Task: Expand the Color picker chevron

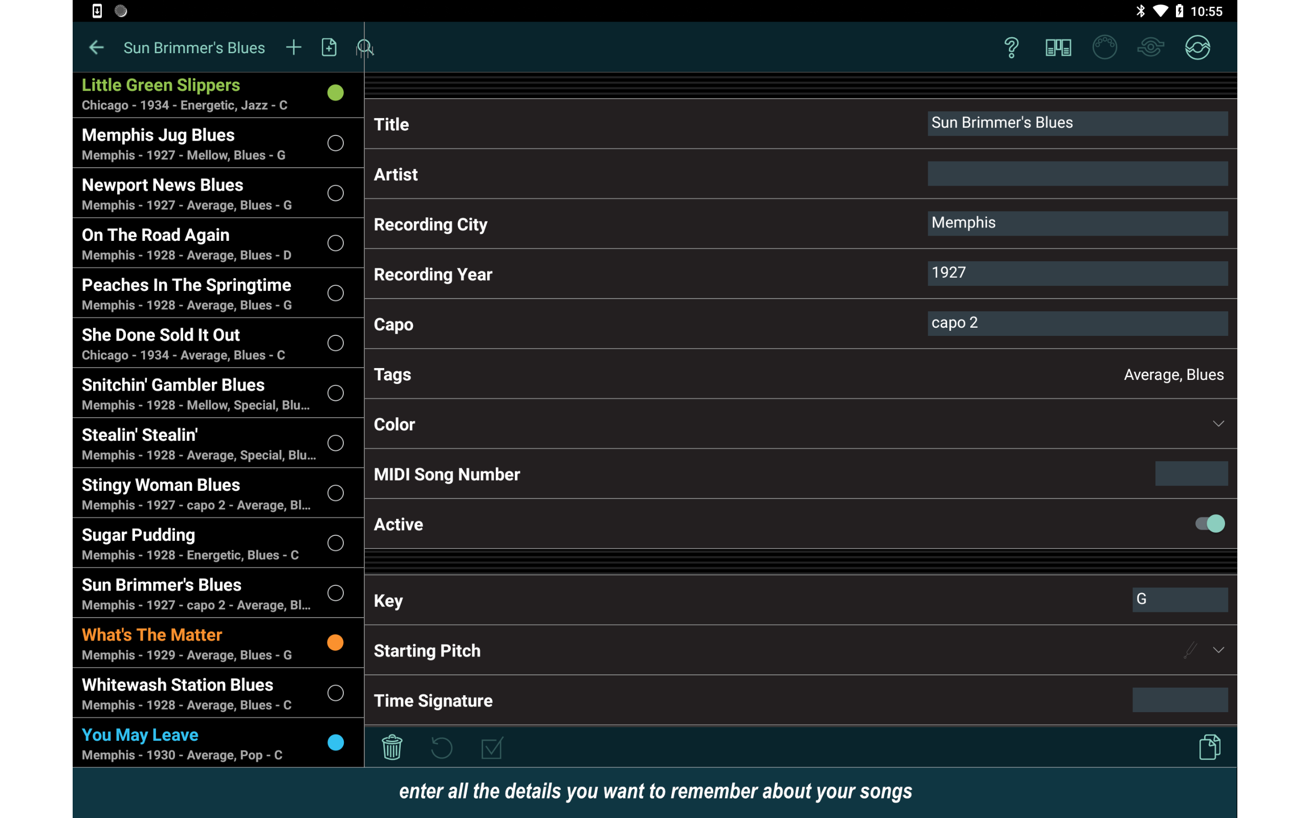Action: [1218, 424]
